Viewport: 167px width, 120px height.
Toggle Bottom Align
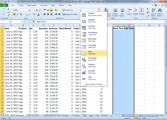click(51, 10)
